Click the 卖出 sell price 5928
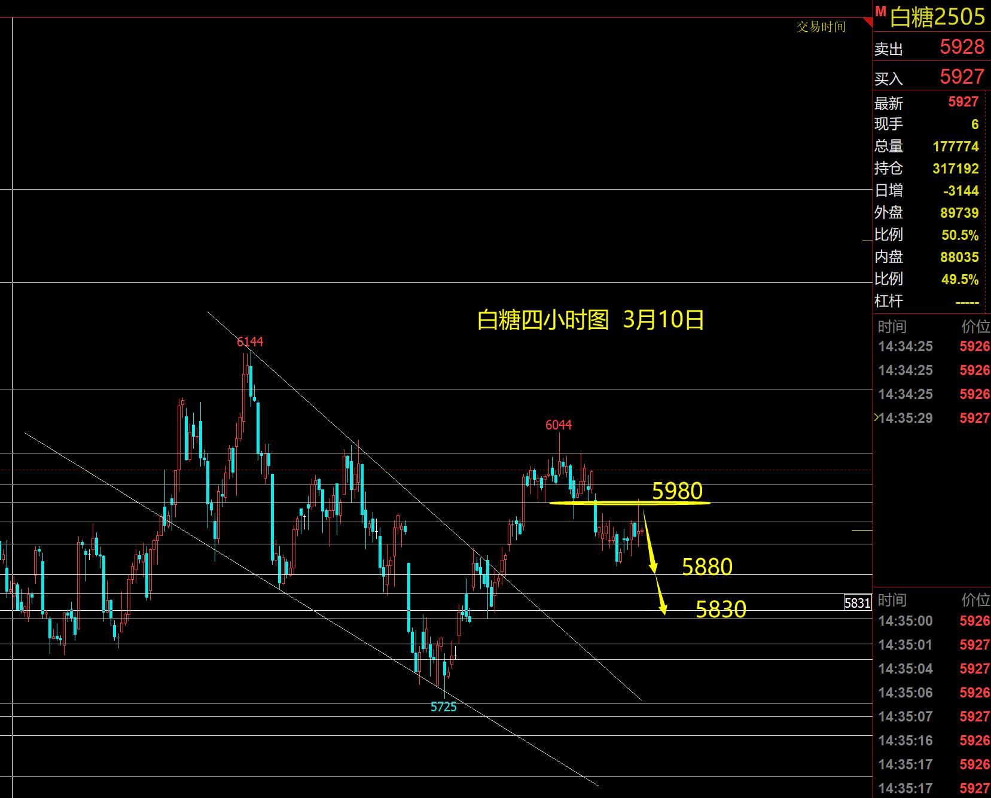The image size is (991, 798). pyautogui.click(x=962, y=47)
